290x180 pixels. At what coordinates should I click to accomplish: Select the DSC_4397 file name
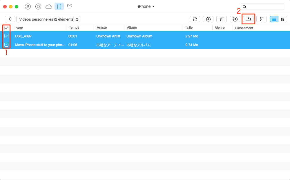(23, 36)
